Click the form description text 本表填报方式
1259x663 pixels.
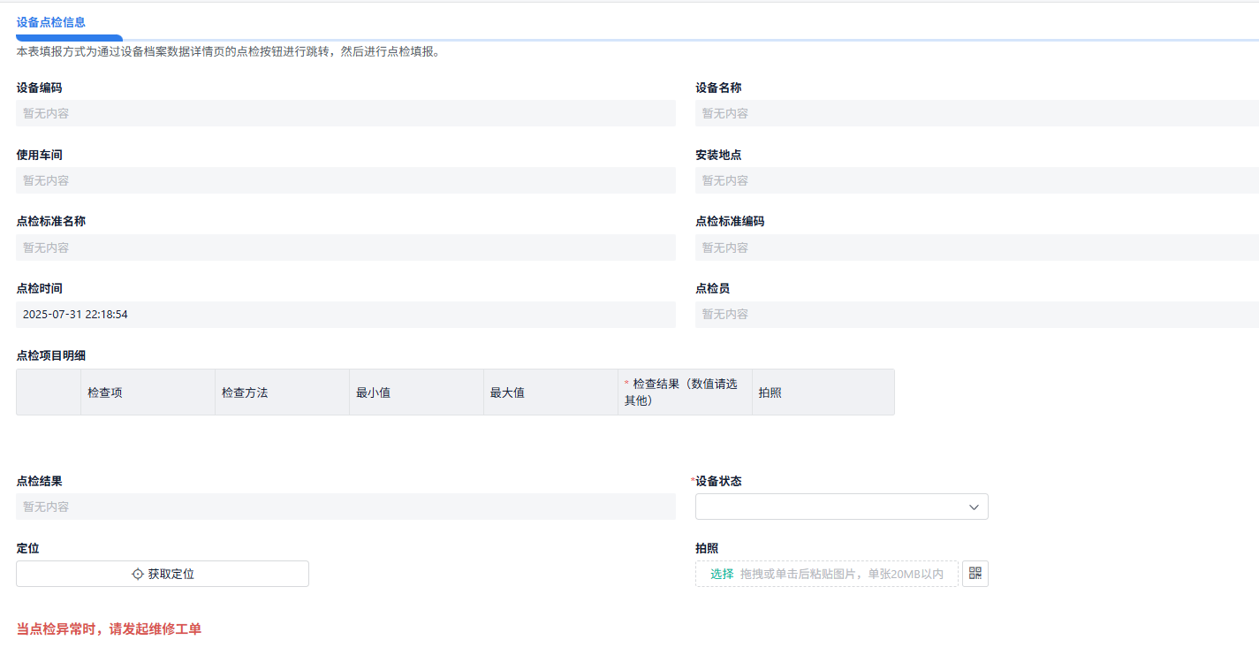click(x=228, y=51)
